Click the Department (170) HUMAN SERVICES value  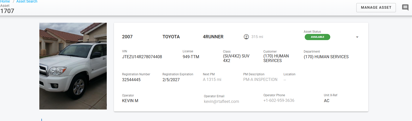pos(326,57)
